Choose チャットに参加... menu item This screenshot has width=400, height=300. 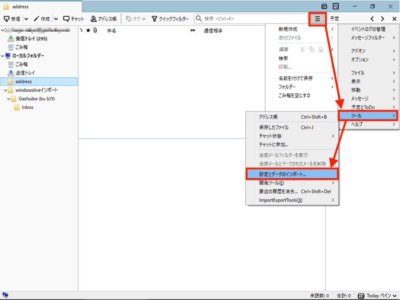click(x=292, y=144)
